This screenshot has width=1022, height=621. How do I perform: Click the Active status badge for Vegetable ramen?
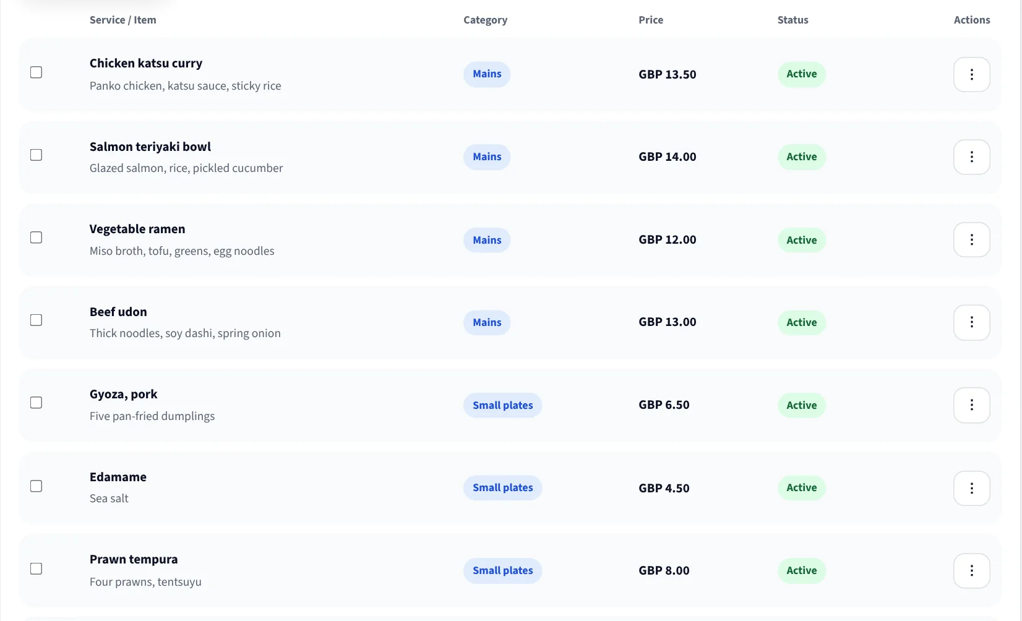(802, 240)
